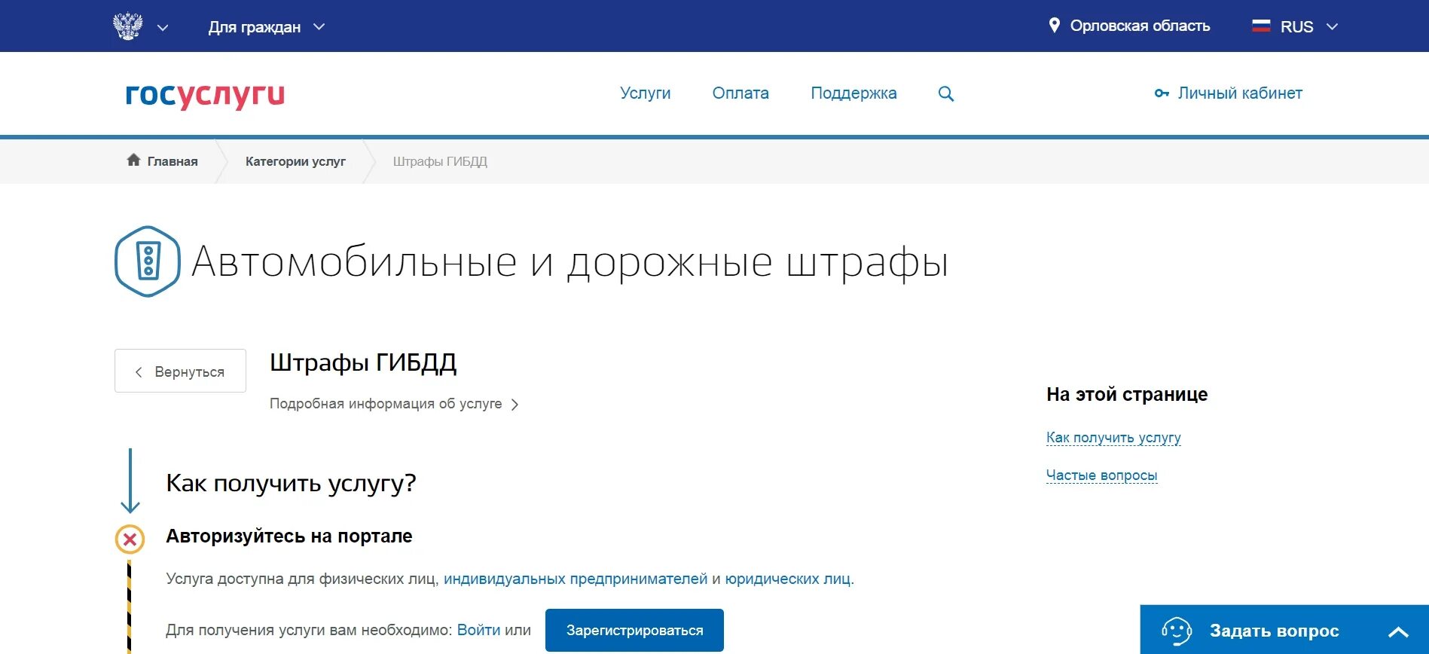Click the search magnifier icon
This screenshot has width=1429, height=654.
tap(946, 93)
